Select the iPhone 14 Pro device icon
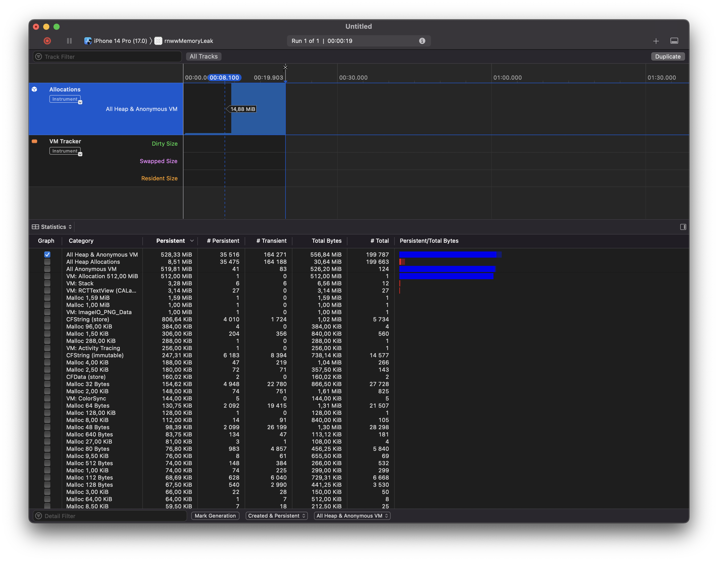This screenshot has height=561, width=718. click(88, 41)
